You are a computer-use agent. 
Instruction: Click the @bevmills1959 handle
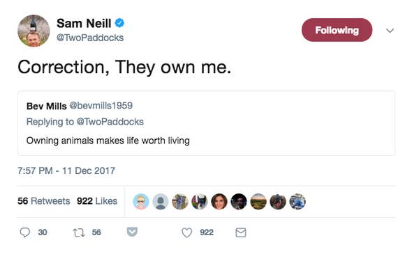tap(101, 106)
